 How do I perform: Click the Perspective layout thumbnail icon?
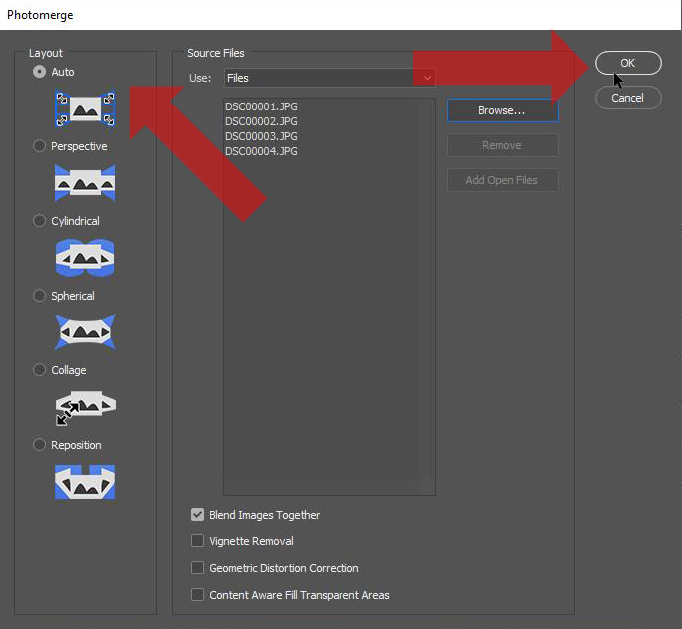(x=85, y=183)
